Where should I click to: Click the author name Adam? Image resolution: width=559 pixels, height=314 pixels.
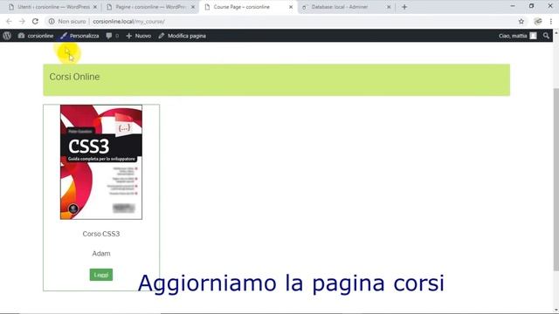click(101, 254)
